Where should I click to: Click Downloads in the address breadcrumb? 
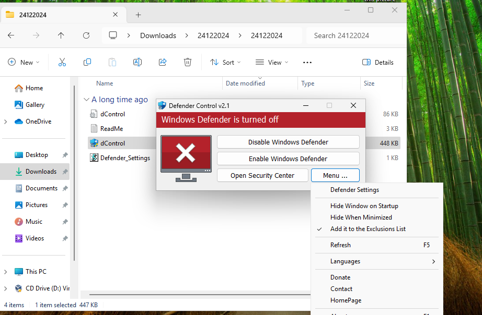(158, 35)
